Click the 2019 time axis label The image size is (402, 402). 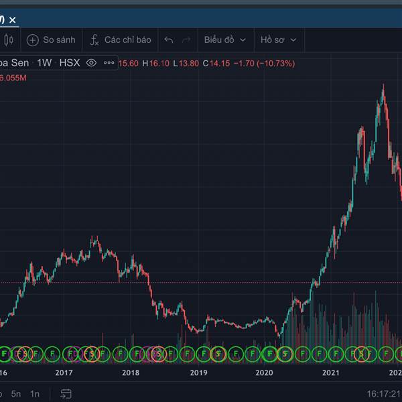click(x=198, y=373)
